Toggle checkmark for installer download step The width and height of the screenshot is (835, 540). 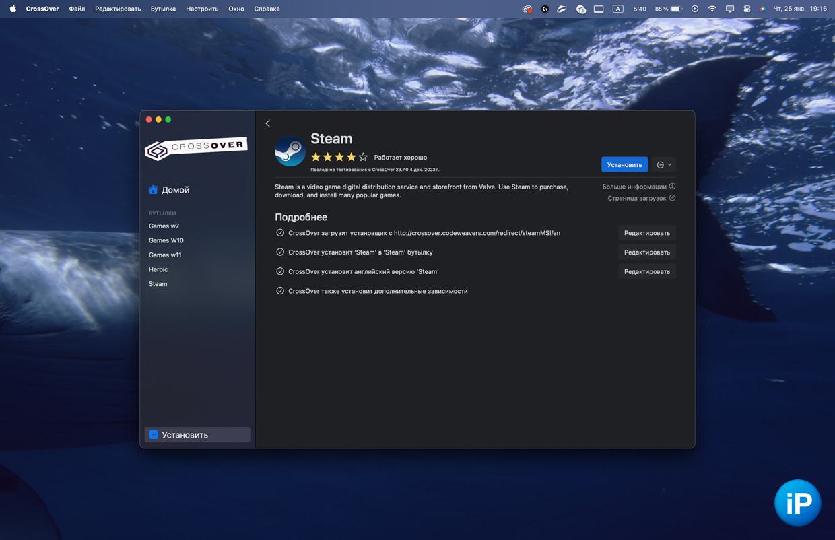280,233
